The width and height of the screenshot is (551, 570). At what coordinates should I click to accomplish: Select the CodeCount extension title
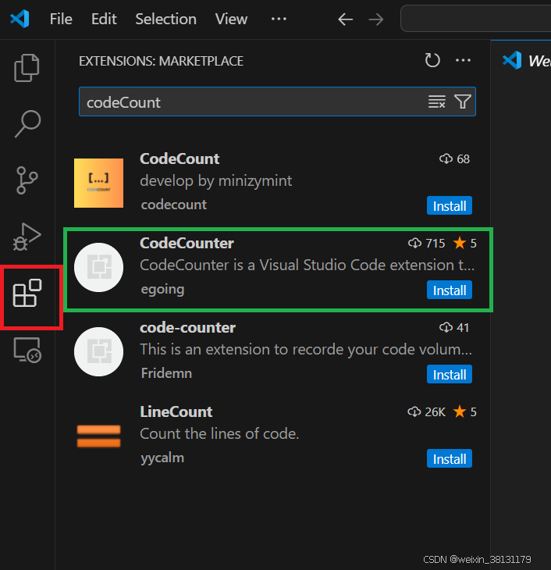[x=180, y=159]
